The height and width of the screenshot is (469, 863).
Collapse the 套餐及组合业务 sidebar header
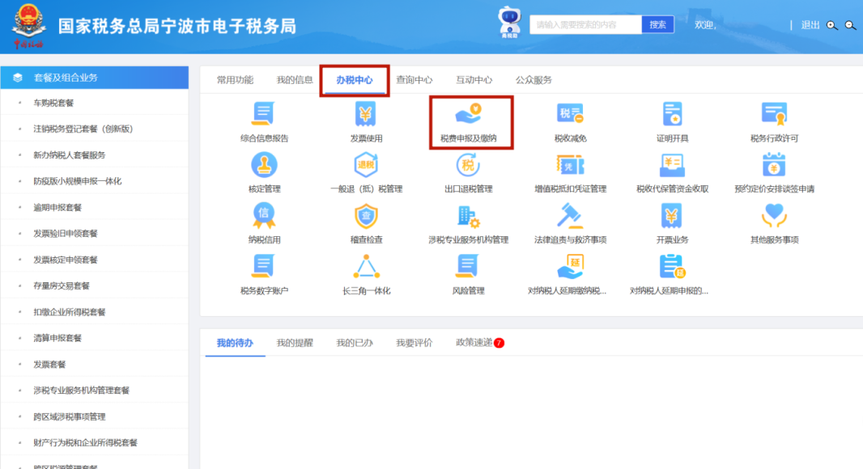point(94,78)
